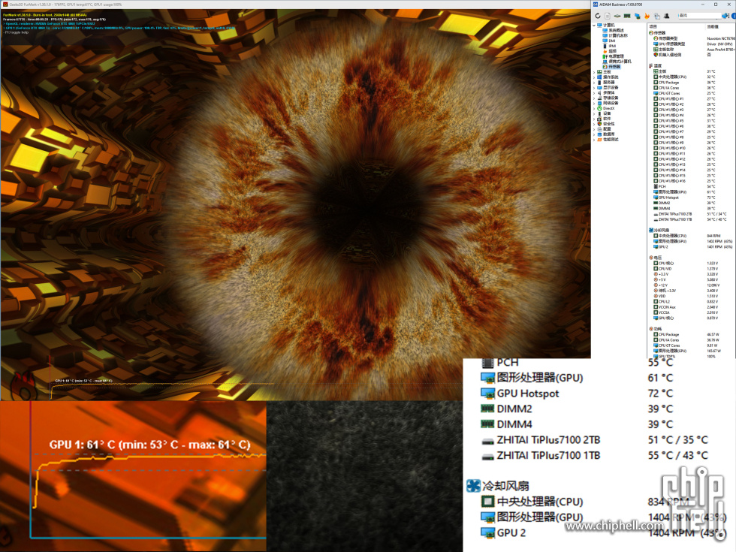736x552 pixels.
Task: Select the 性能测试 orange icon in tree
Action: (x=600, y=139)
